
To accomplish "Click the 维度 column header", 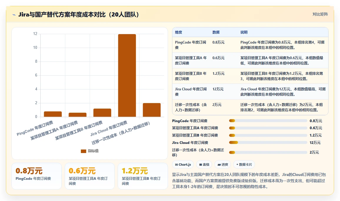I will point(179,32).
